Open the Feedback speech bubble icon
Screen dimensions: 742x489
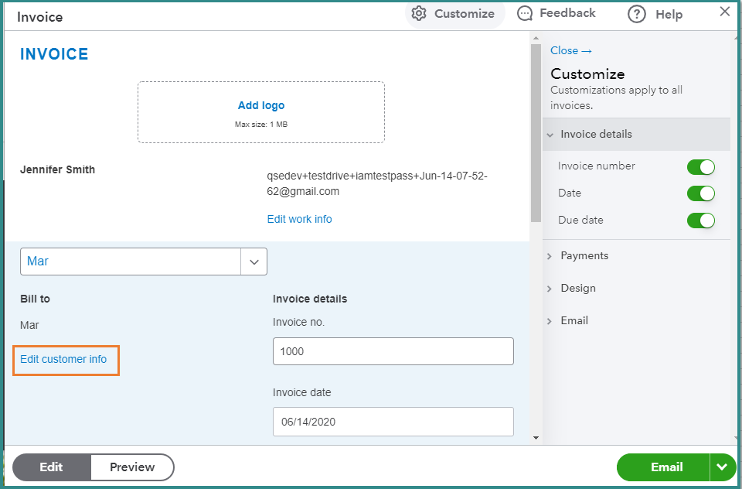coord(525,13)
